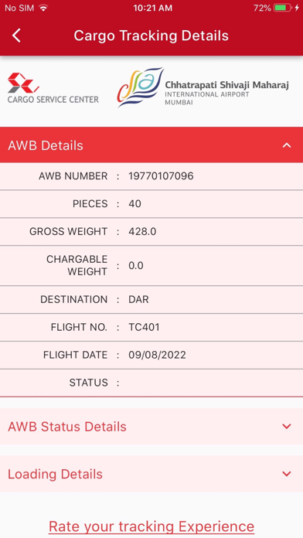Open the Loading Details section
Screen dimensions: 303x538
pyautogui.click(x=151, y=474)
